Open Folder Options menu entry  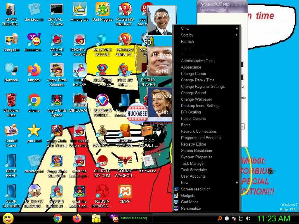(x=206, y=118)
